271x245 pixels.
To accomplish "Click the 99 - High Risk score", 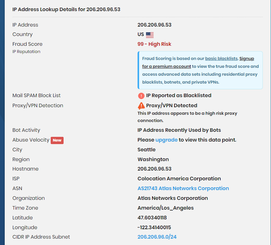I will tap(154, 44).
